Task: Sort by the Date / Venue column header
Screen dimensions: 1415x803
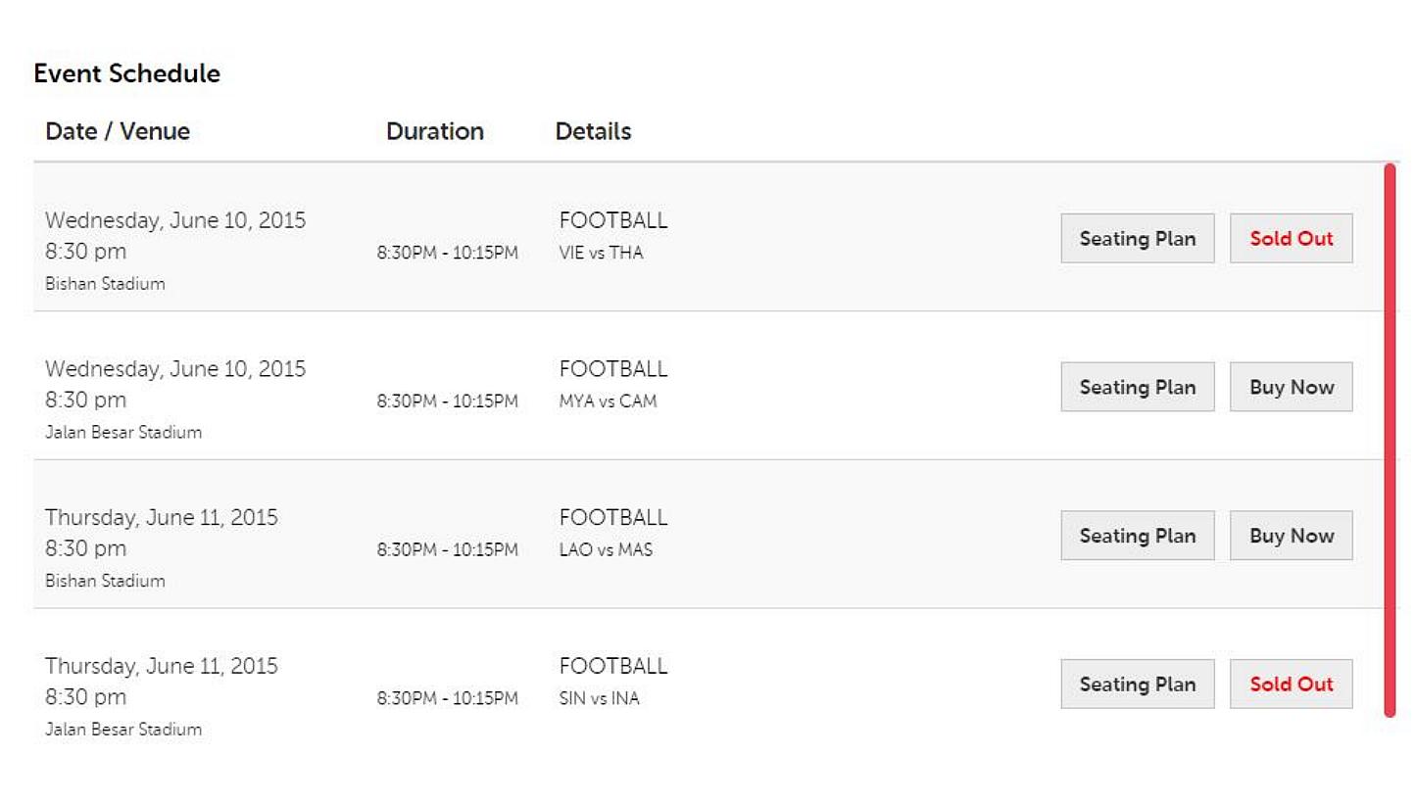Action: 117,131
